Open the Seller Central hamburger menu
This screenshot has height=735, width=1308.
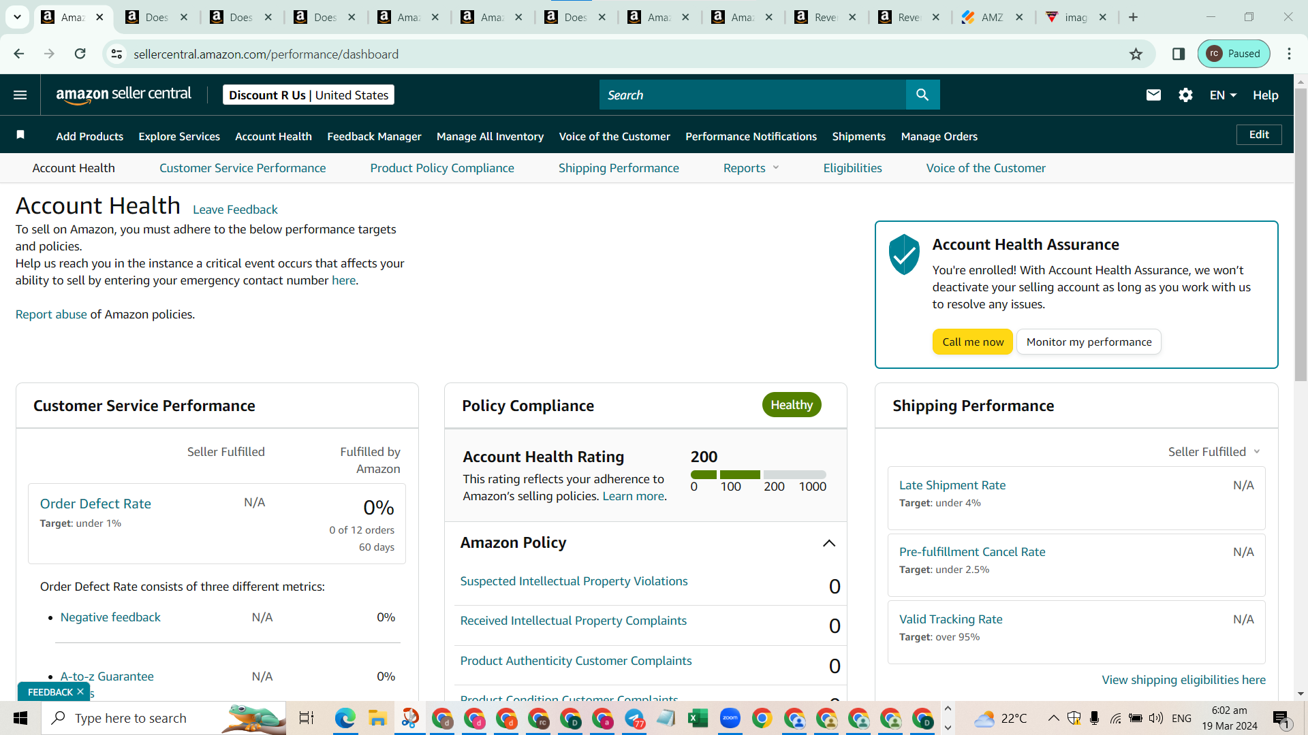pos(20,95)
